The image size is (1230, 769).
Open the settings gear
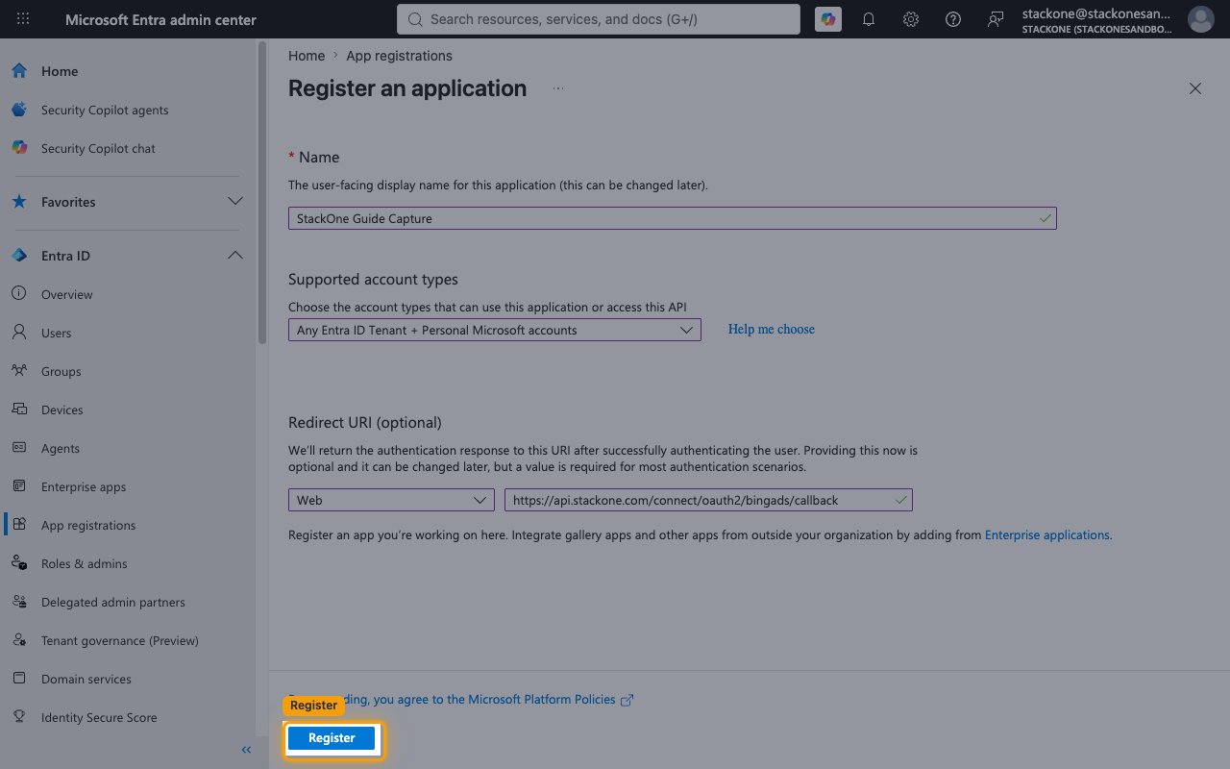click(x=911, y=19)
